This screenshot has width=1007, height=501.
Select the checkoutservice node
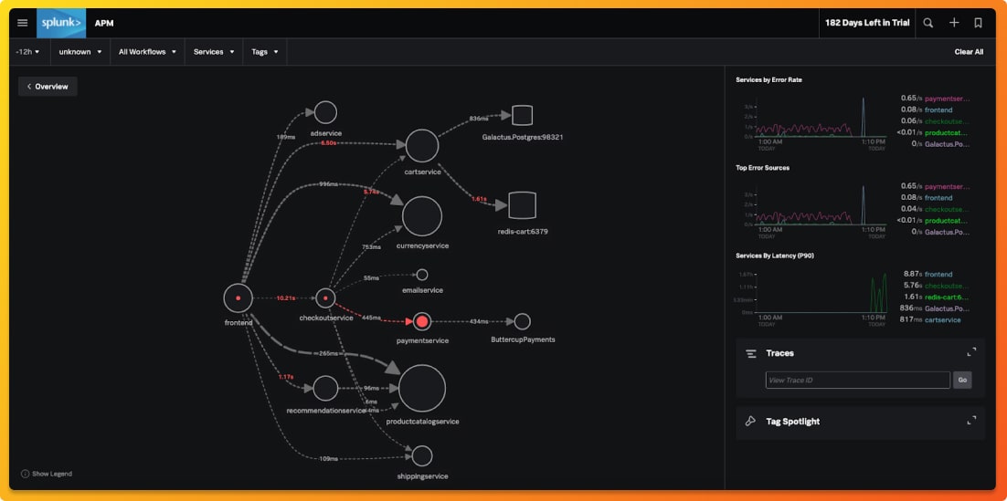coord(325,298)
